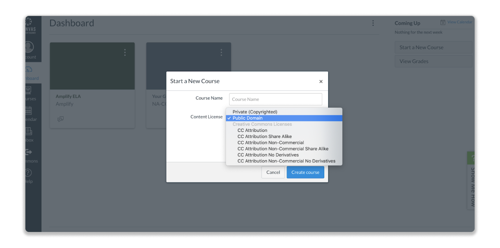The height and width of the screenshot is (248, 500).
Task: Click the Cancel button
Action: [273, 172]
